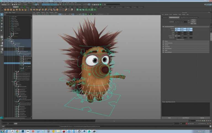Viewport: 212px width, 133px height.
Task: Click the first green shelf icon
Action: click(78, 9)
